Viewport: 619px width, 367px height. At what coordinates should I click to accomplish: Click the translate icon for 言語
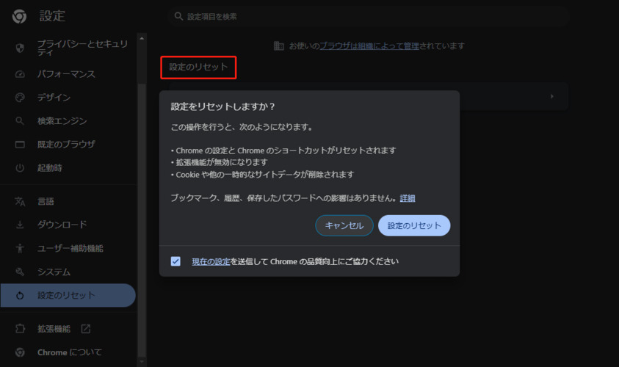point(20,202)
